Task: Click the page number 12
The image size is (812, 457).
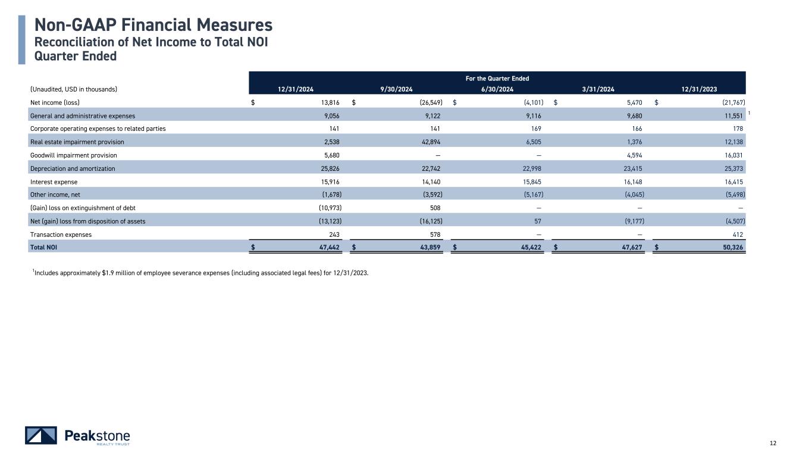Action: tap(773, 443)
